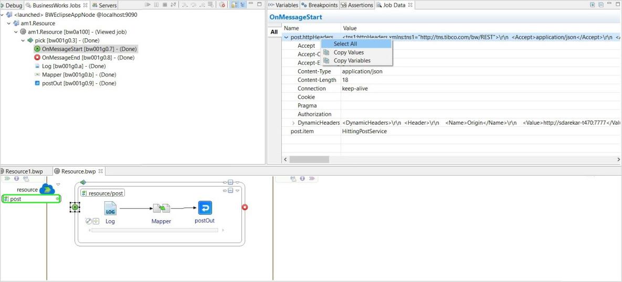Switch to the Breakpoints tab
This screenshot has width=622, height=282.
tap(319, 5)
